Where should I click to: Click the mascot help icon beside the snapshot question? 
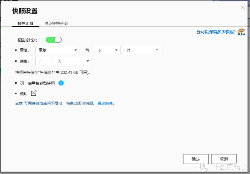(x=241, y=32)
